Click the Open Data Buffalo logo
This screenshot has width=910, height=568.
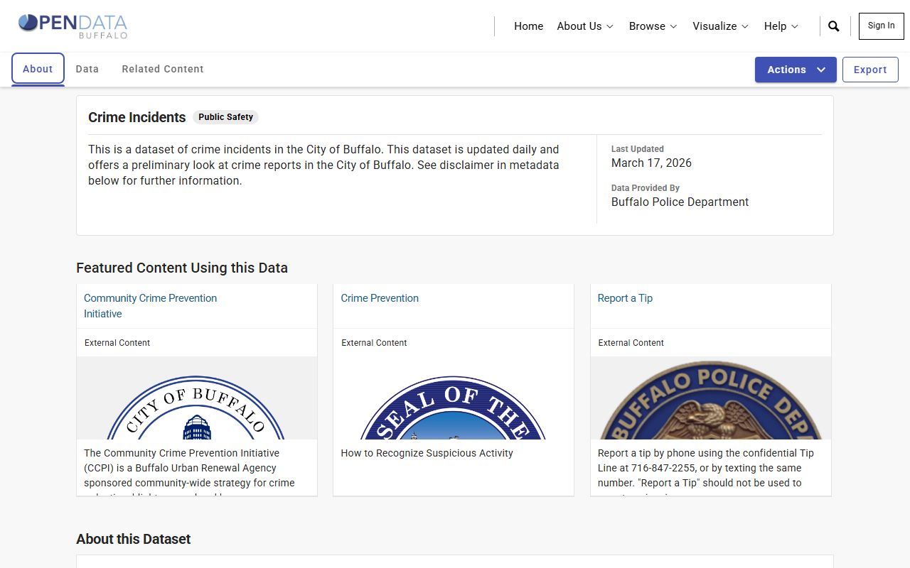pyautogui.click(x=73, y=26)
